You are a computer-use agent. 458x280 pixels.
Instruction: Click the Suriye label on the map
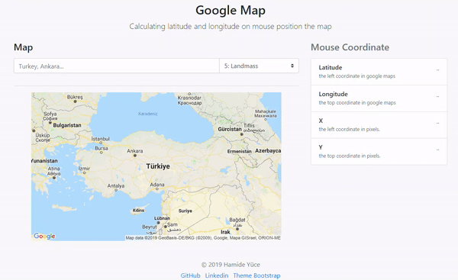coord(185,211)
